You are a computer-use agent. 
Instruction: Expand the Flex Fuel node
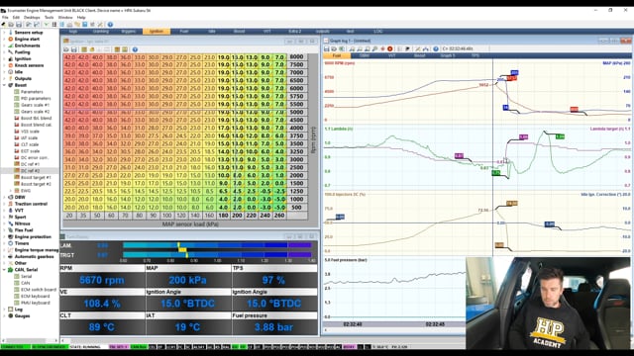[x=4, y=230]
